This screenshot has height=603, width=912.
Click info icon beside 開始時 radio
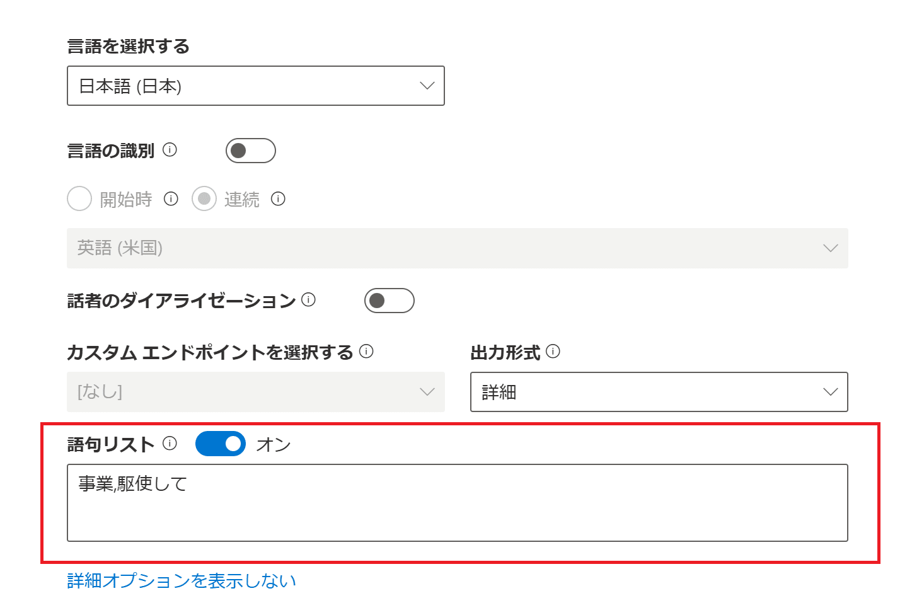[171, 199]
